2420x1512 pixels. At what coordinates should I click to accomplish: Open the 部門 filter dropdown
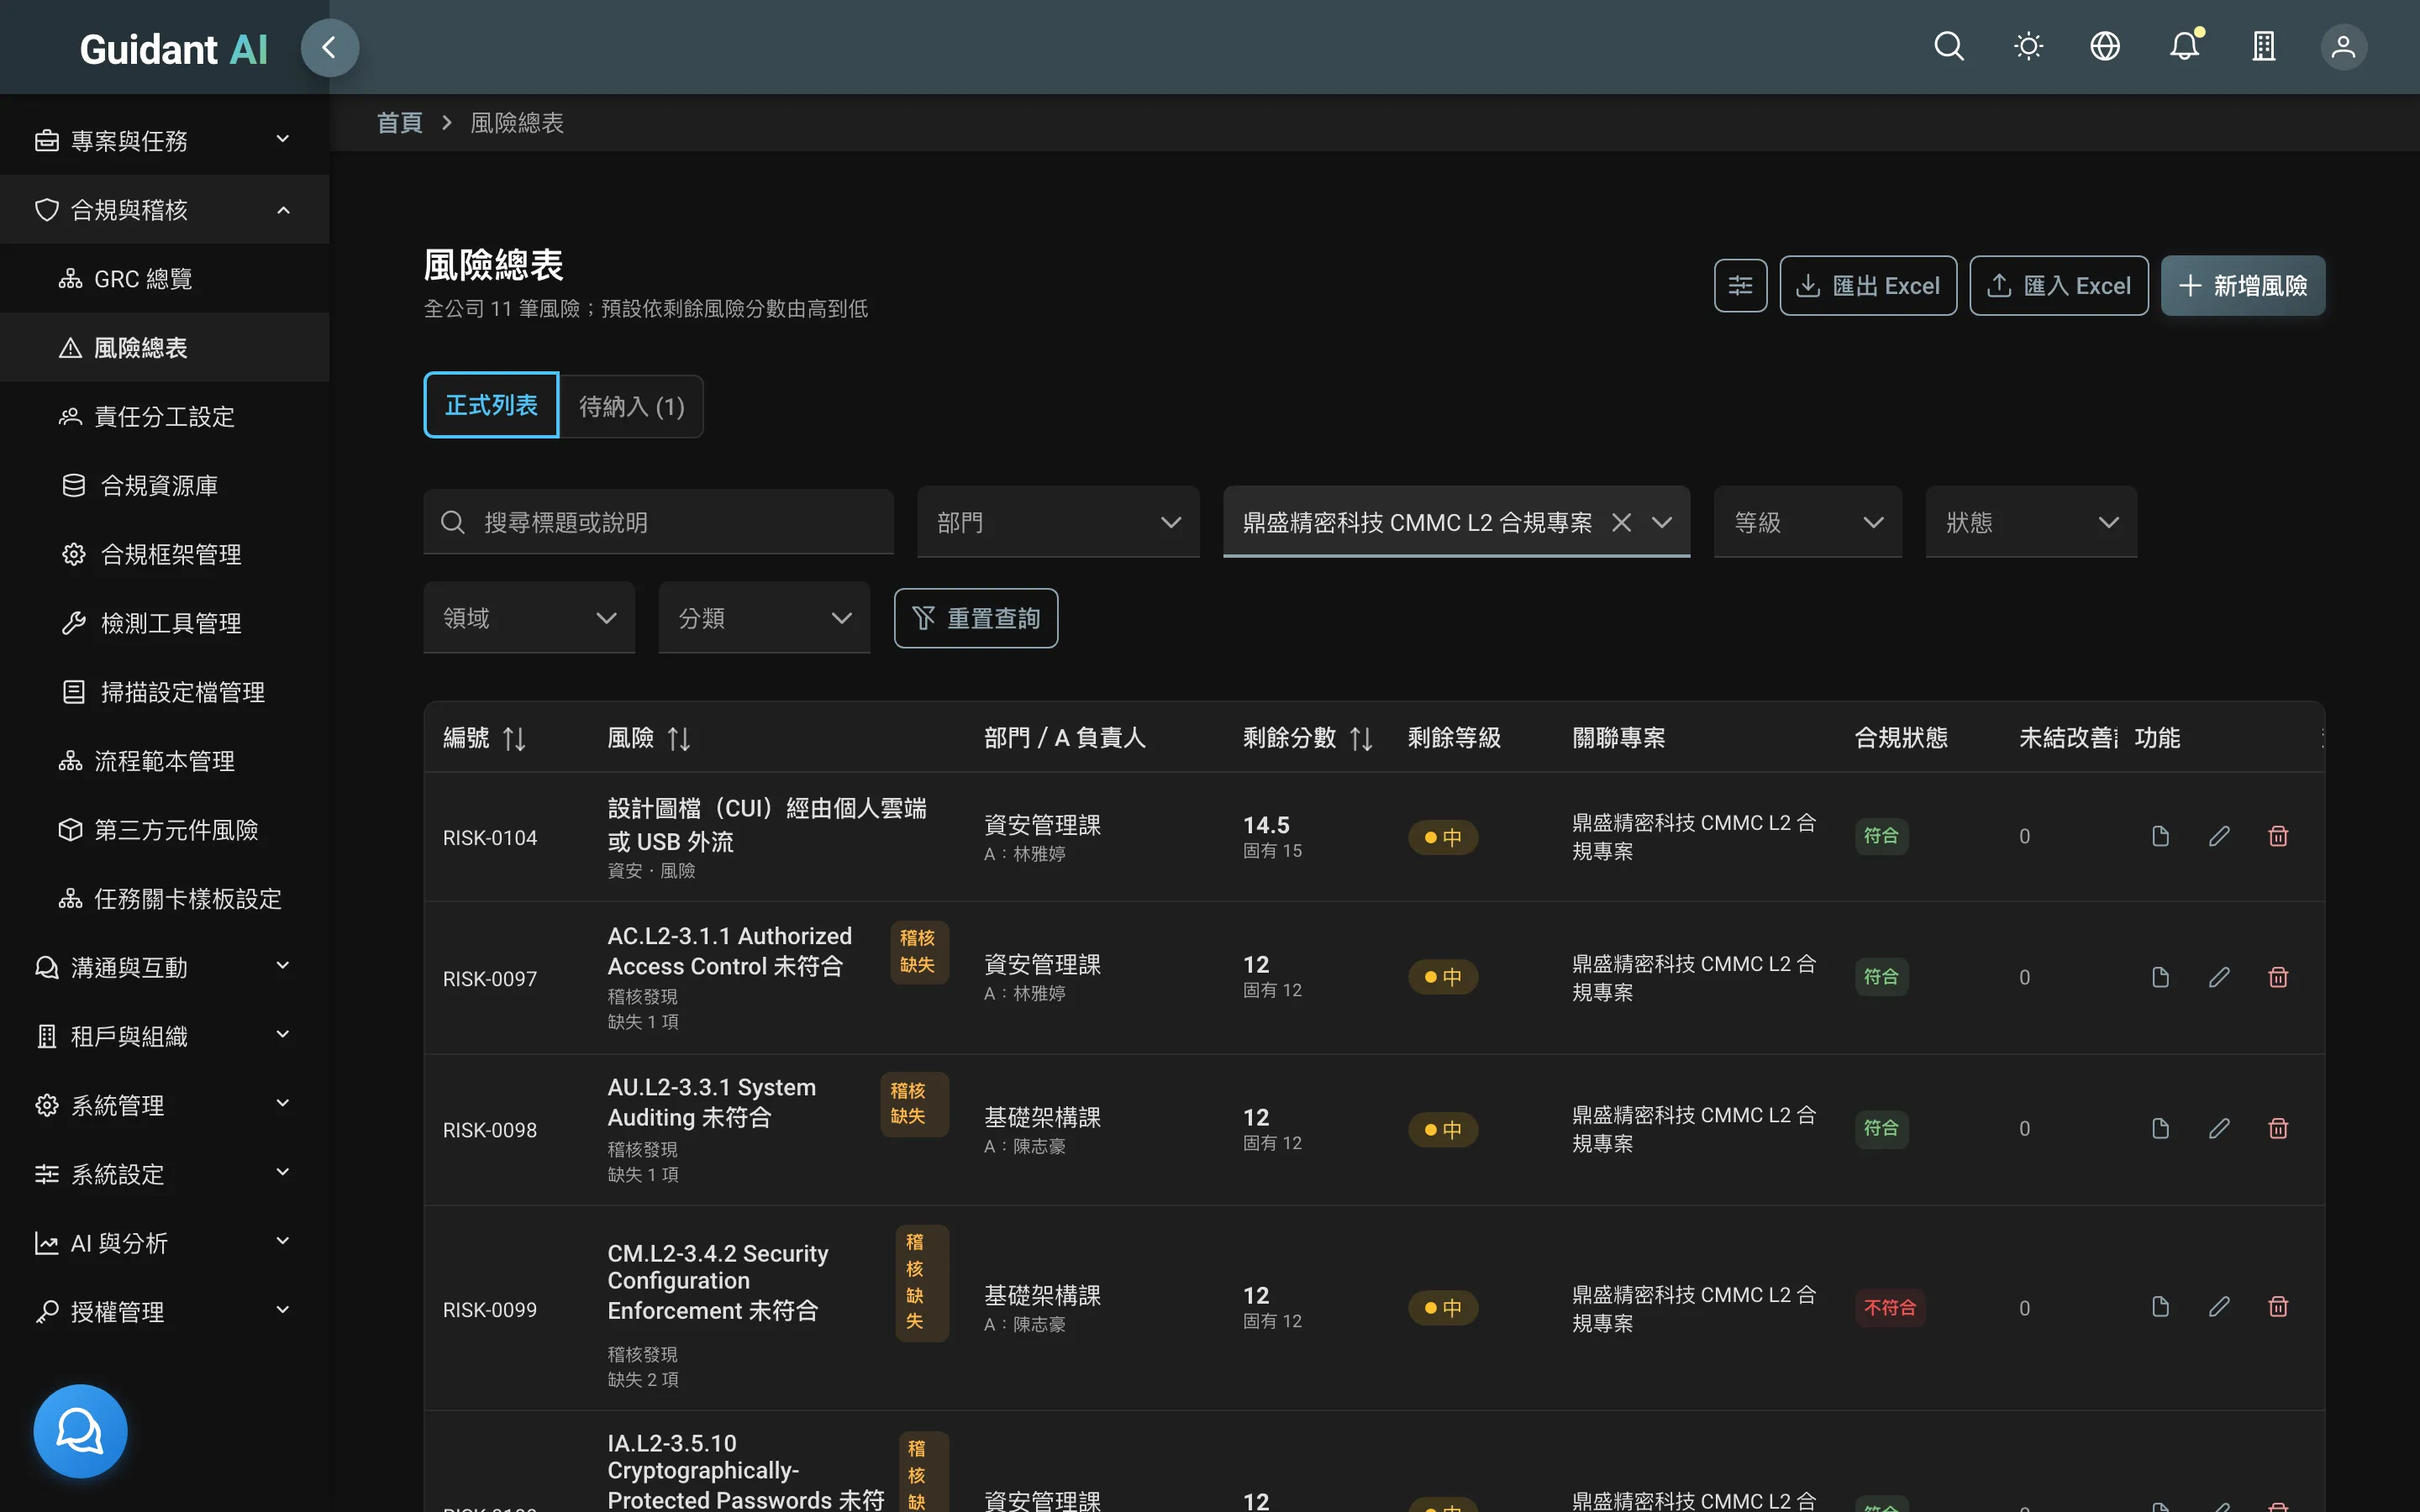[x=1058, y=522]
